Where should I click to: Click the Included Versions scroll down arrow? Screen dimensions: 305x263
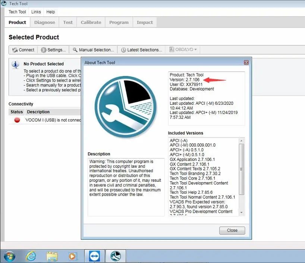(x=241, y=213)
